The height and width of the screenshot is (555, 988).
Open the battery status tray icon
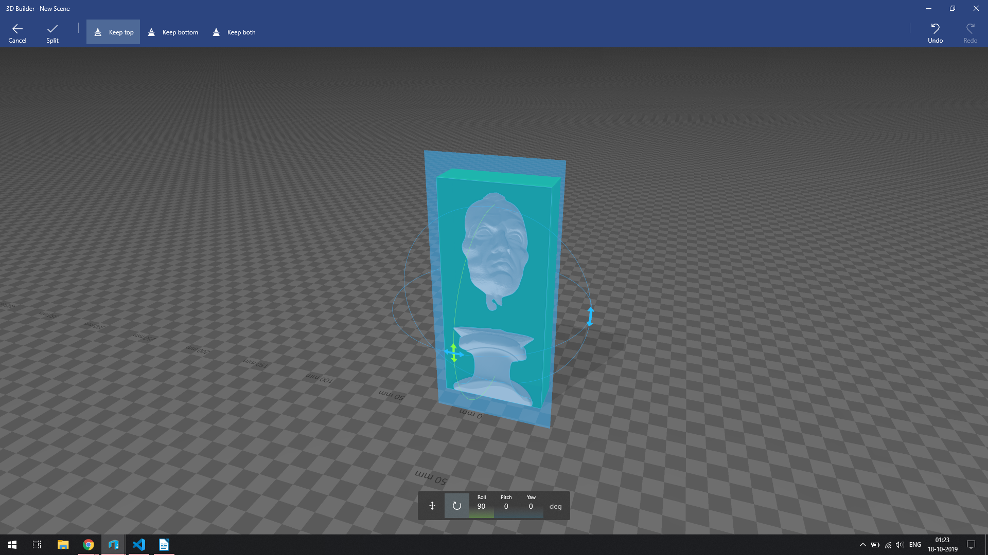875,545
